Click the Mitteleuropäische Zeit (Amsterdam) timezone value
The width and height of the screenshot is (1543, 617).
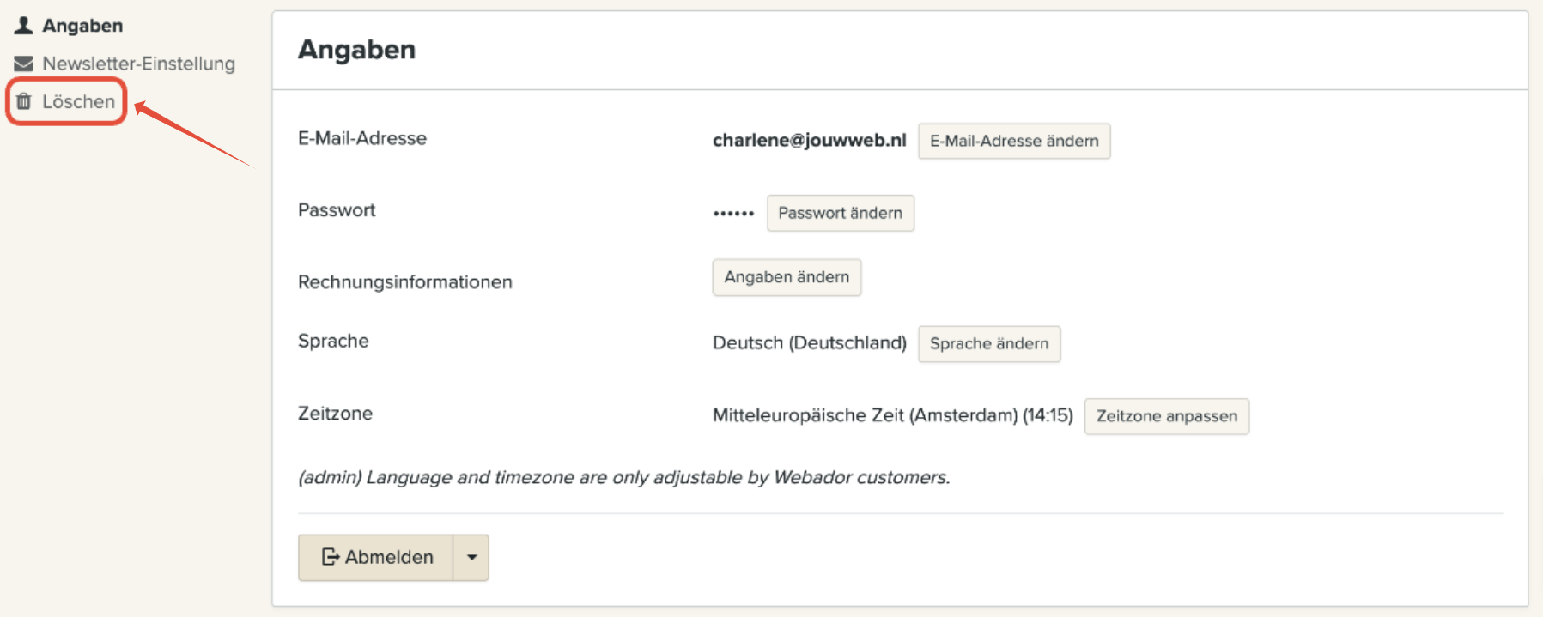[892, 415]
